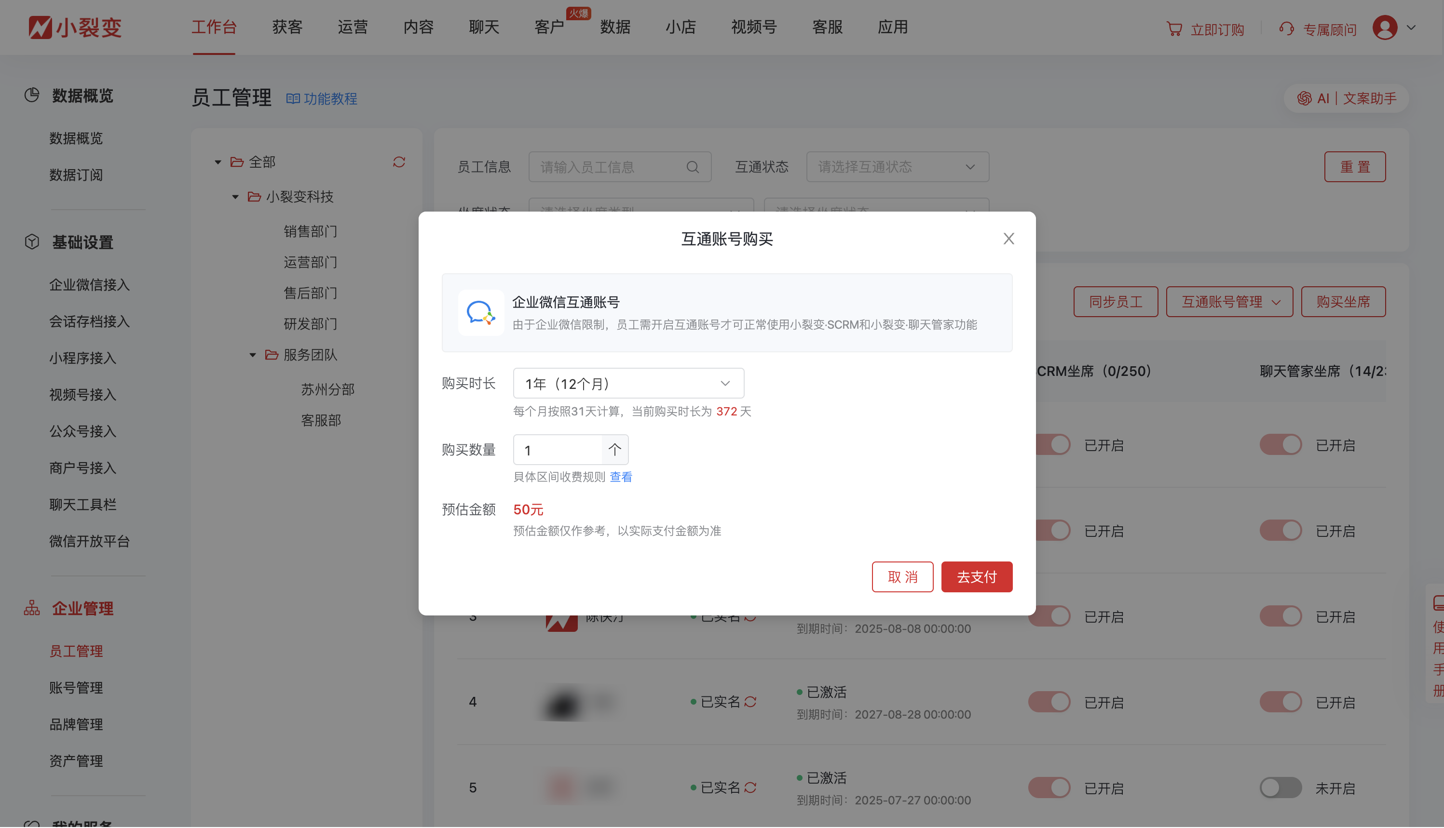Open 企业微信接入 in the sidebar
The image size is (1444, 828).
[89, 284]
